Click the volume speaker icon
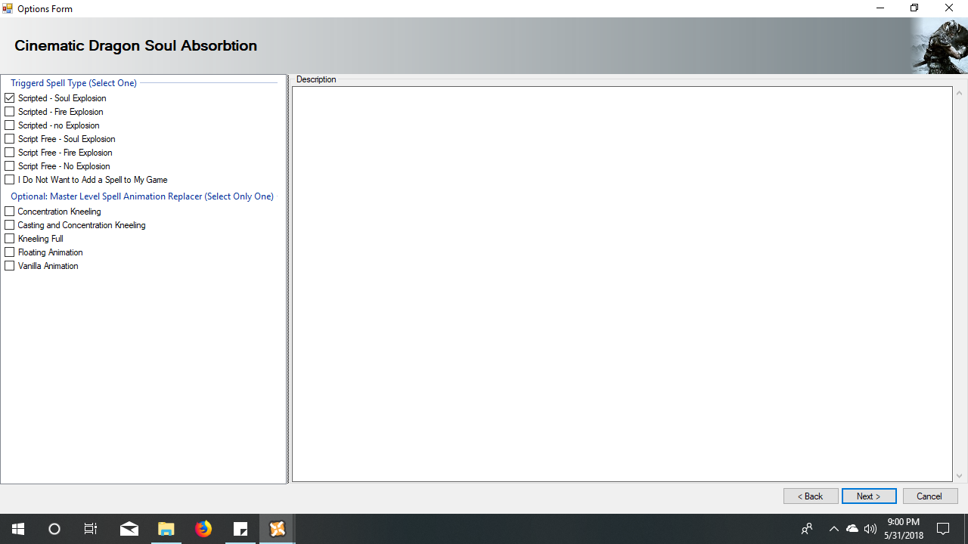 point(870,529)
